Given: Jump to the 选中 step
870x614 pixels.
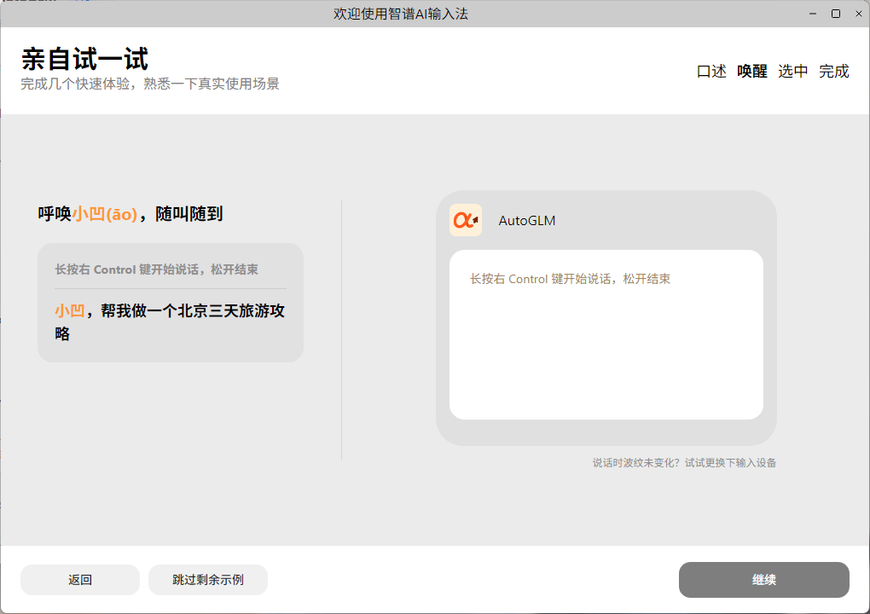Looking at the screenshot, I should (793, 72).
